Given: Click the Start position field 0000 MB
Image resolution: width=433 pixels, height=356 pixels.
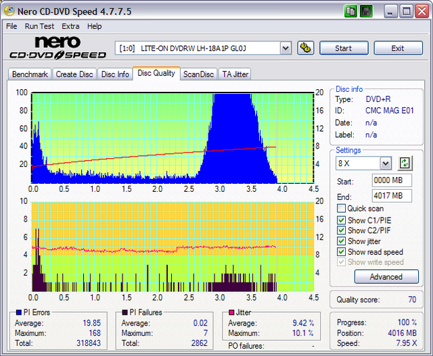Looking at the screenshot, I should click(392, 180).
